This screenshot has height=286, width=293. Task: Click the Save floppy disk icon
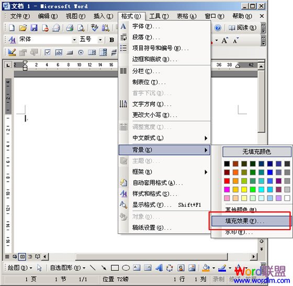(x=34, y=28)
